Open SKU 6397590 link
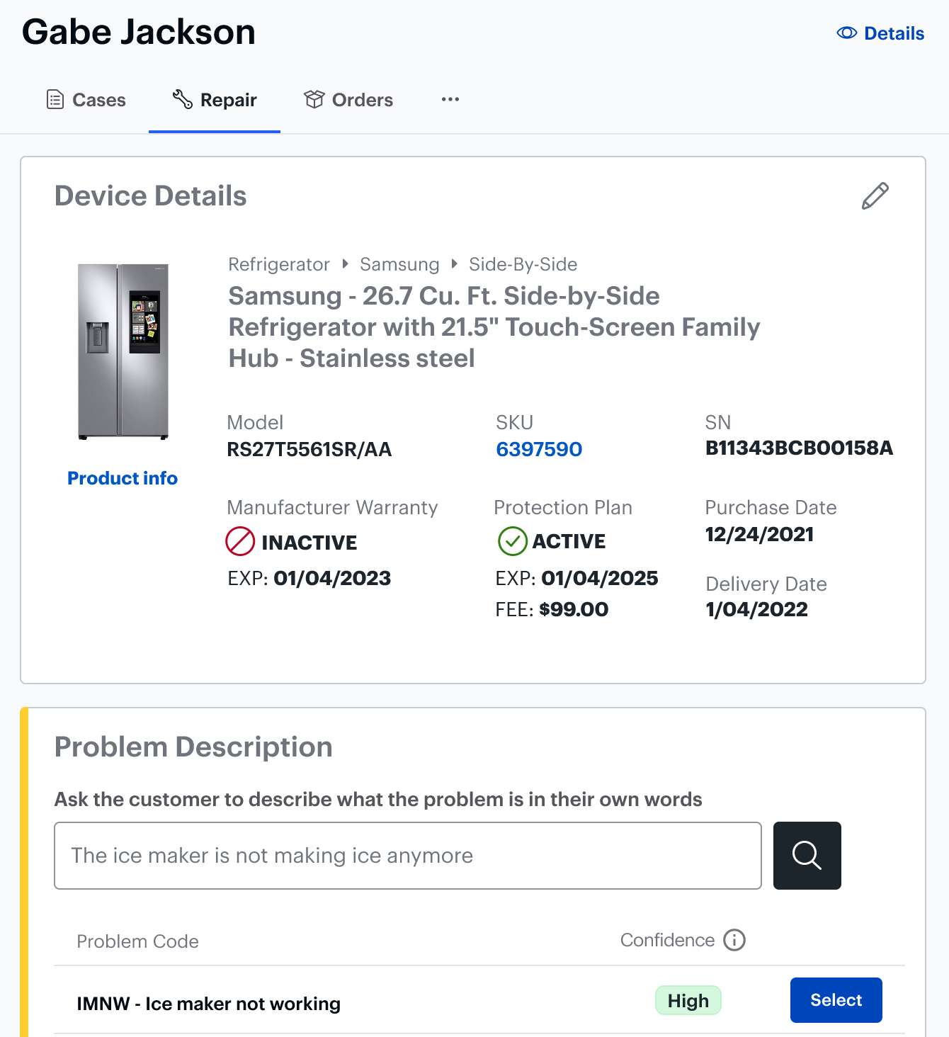This screenshot has width=949, height=1037. (539, 449)
